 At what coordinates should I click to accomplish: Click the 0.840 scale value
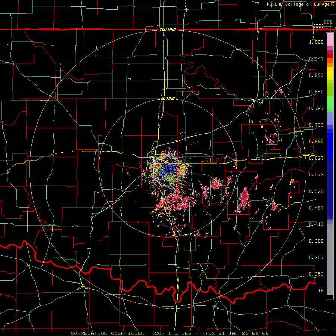[x=316, y=91]
